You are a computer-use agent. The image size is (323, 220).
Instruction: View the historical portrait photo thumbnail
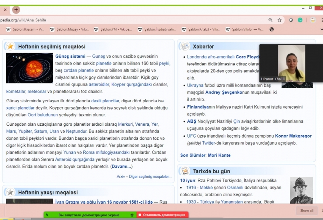coord(301,190)
